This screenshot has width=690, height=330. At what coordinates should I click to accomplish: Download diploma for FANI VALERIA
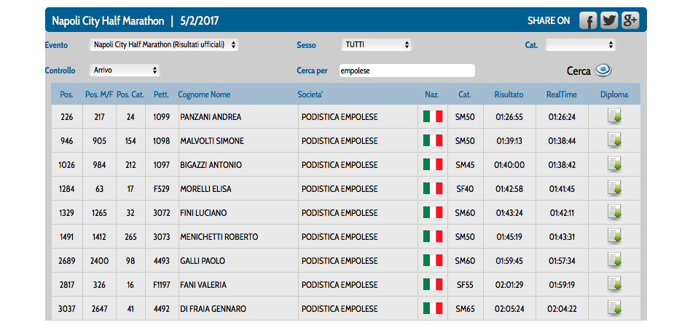pyautogui.click(x=614, y=284)
